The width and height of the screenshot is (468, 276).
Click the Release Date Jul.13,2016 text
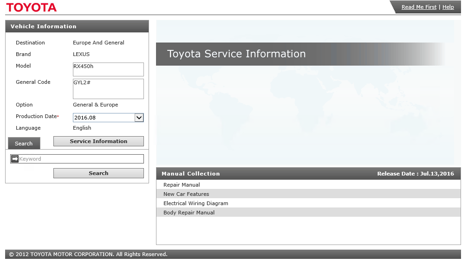(x=415, y=174)
